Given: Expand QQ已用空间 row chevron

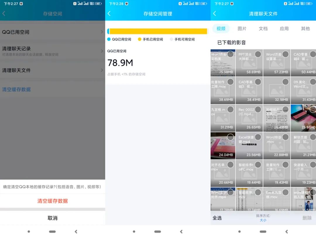Looking at the screenshot, I should pyautogui.click(x=102, y=32).
